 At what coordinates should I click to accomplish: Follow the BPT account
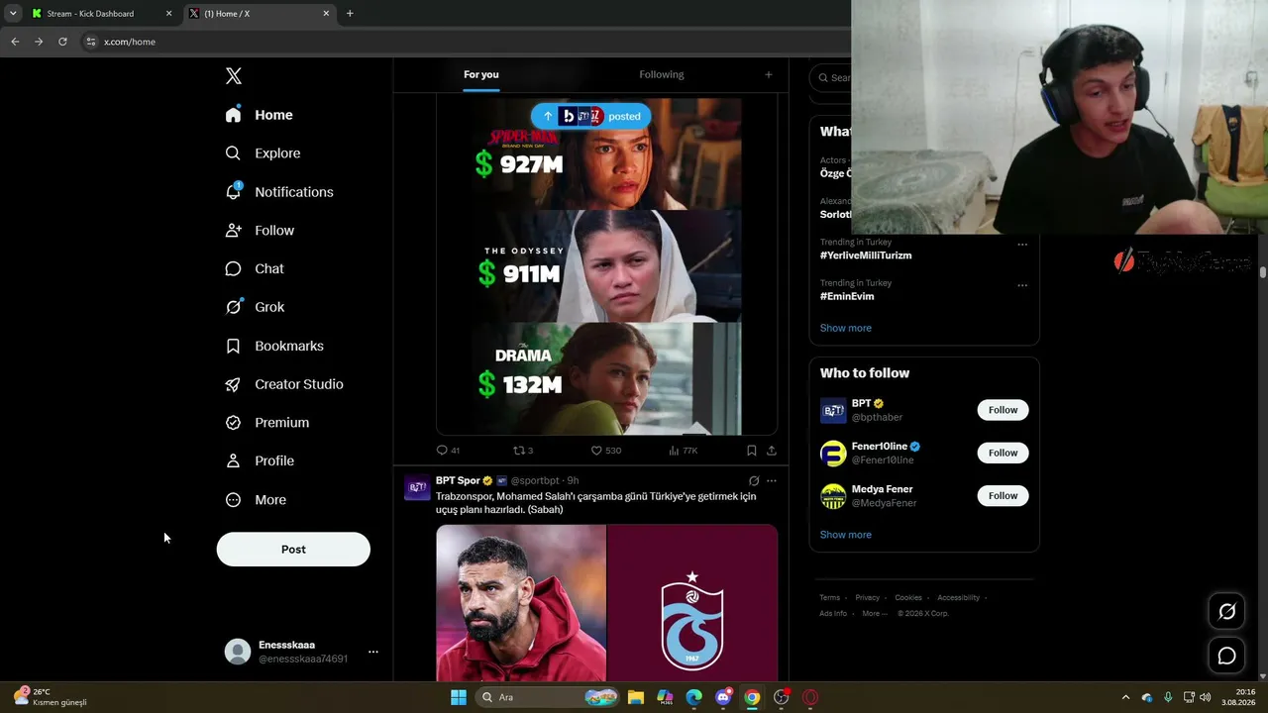tap(1003, 410)
